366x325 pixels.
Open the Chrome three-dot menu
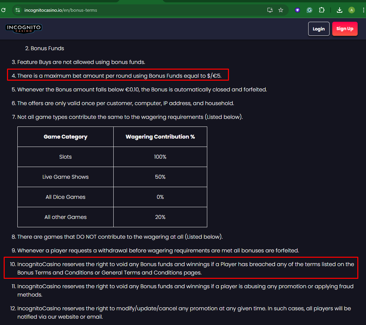pyautogui.click(x=363, y=10)
